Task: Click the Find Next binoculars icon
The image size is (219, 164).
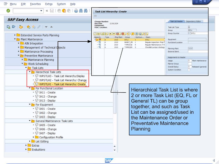Action: [86, 11]
